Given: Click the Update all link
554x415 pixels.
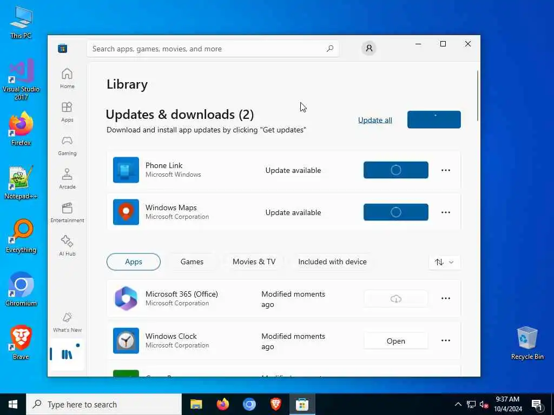Looking at the screenshot, I should 375,120.
